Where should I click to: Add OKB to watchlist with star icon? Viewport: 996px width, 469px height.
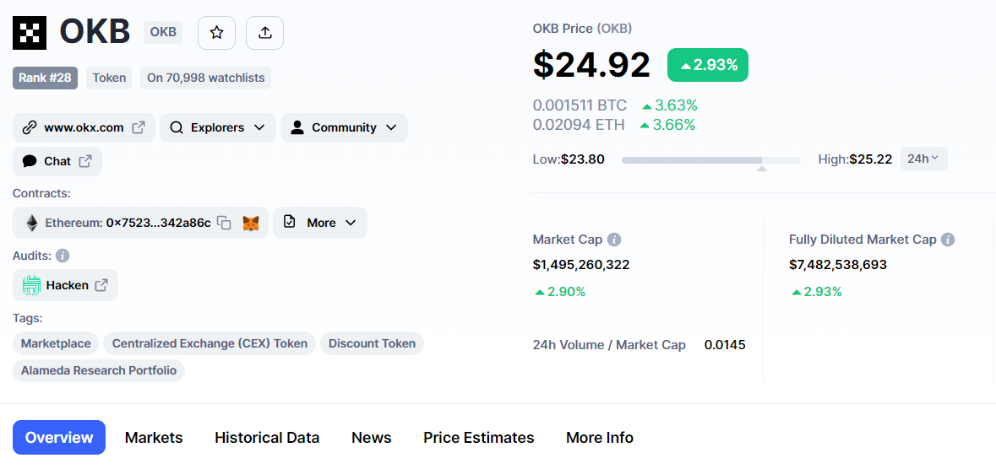(x=216, y=33)
